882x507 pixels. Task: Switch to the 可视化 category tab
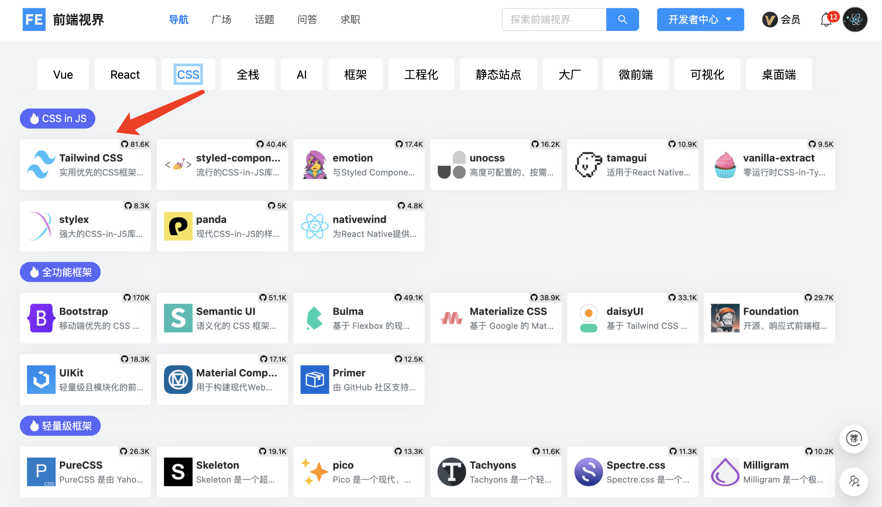tap(707, 74)
